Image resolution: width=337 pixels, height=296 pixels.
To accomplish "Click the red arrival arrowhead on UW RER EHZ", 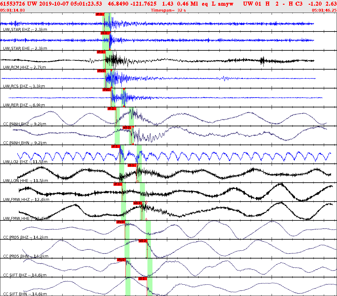I will (123, 89).
